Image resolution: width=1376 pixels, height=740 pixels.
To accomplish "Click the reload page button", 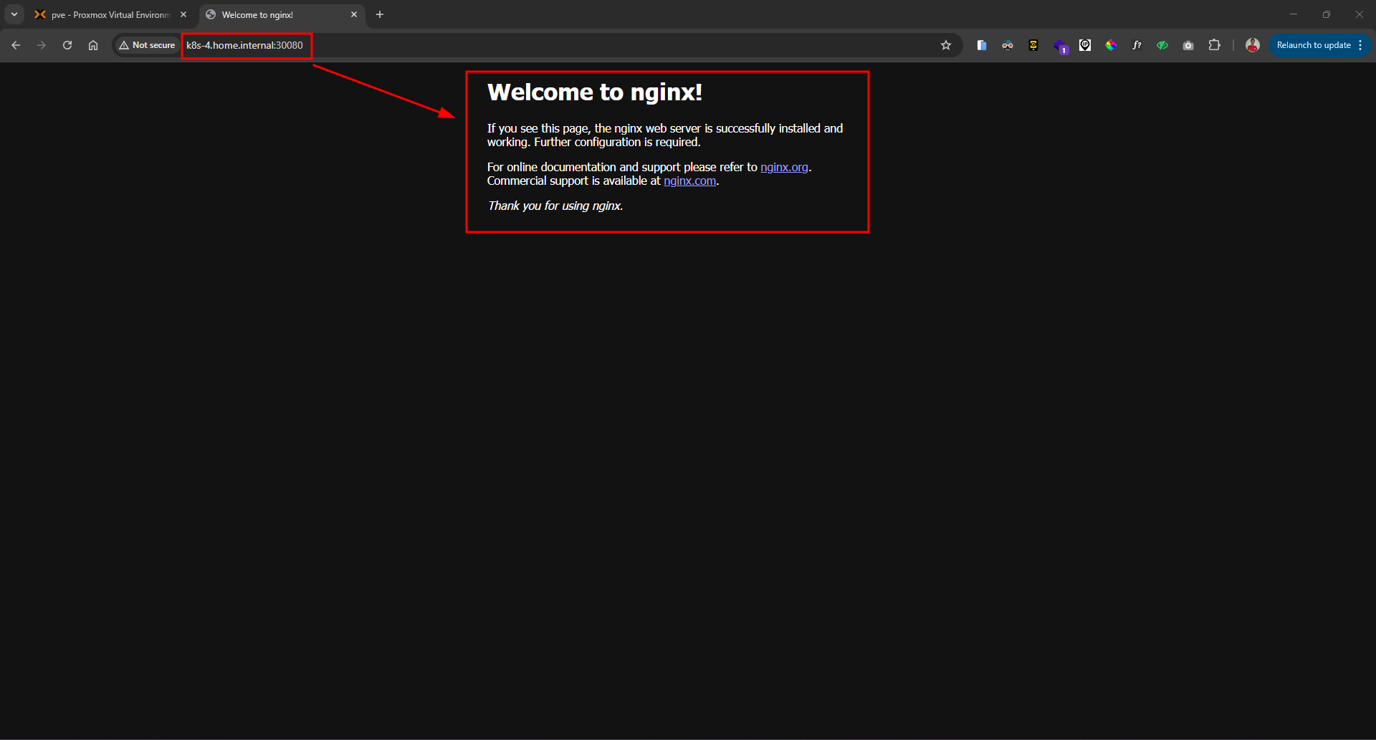I will [67, 44].
